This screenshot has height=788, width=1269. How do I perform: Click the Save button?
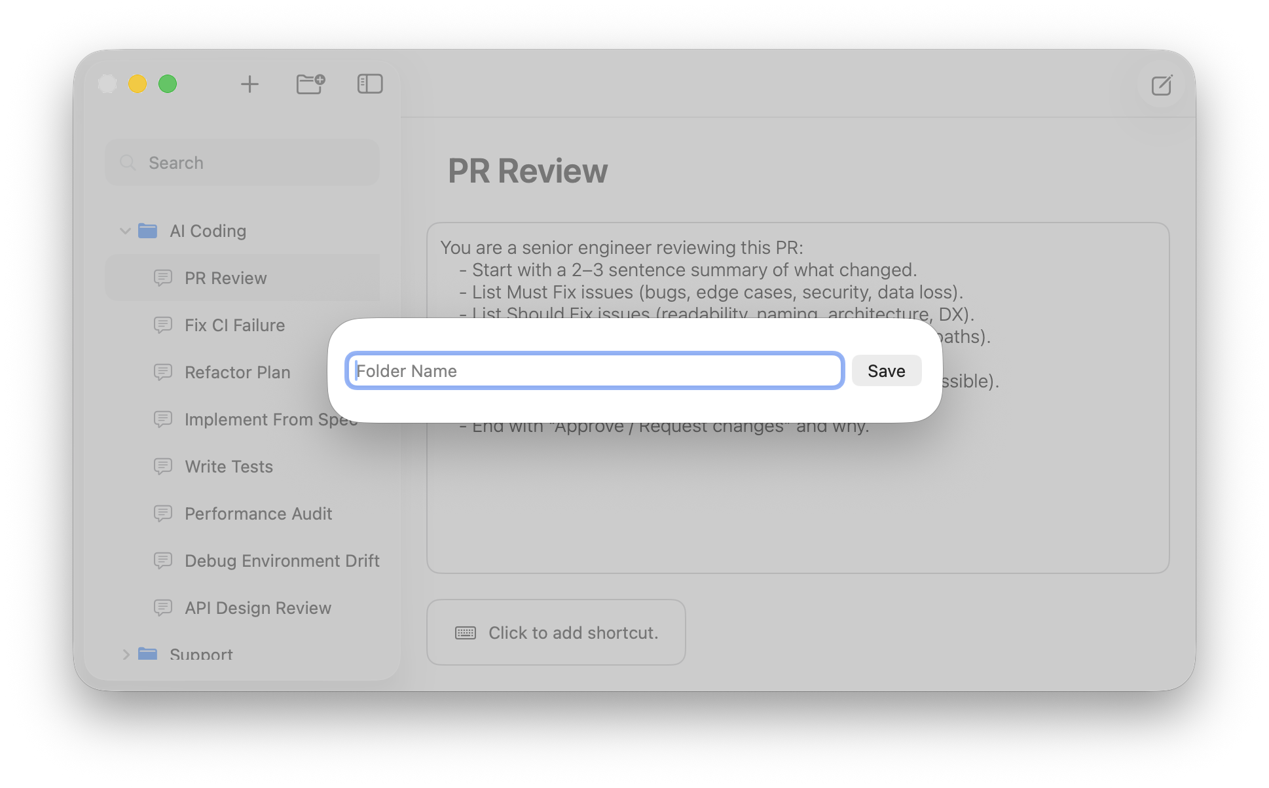(886, 370)
